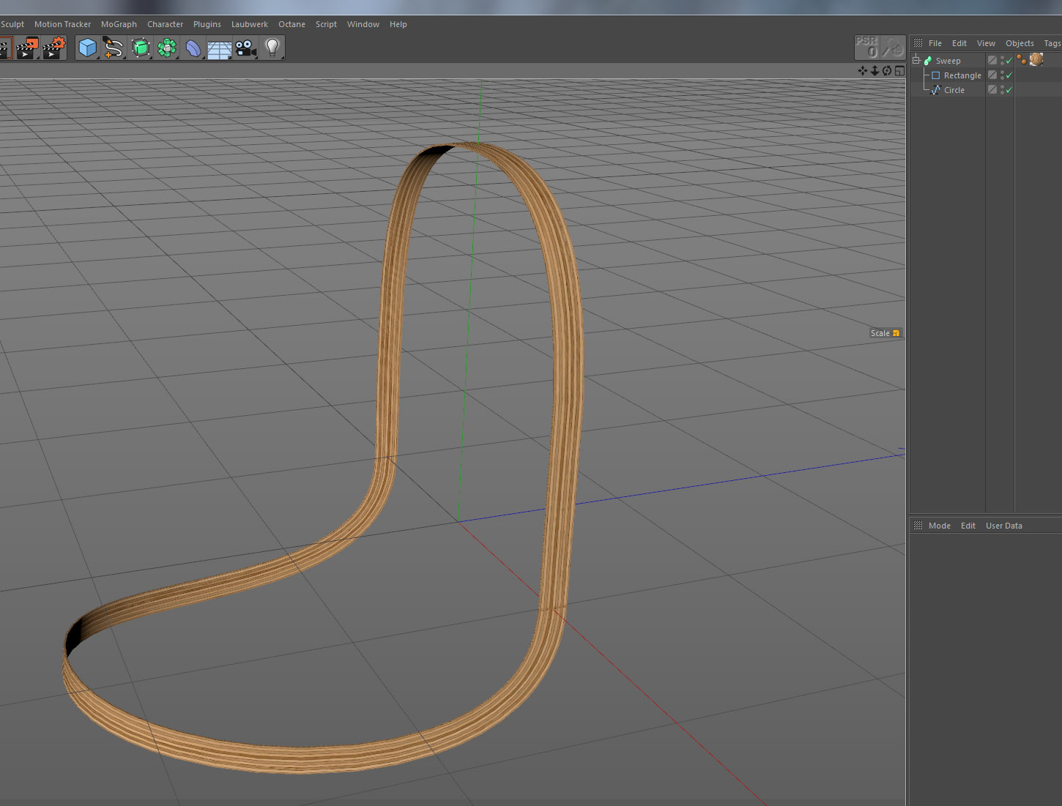Click viewport rotate camera icon
Viewport: 1062px width, 806px height.
887,71
